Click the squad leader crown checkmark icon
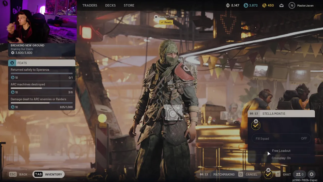This screenshot has height=182, width=323. point(256,125)
